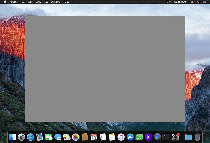Launch Reminders list icon in Dock
The image size is (210, 143).
pyautogui.click(x=103, y=137)
